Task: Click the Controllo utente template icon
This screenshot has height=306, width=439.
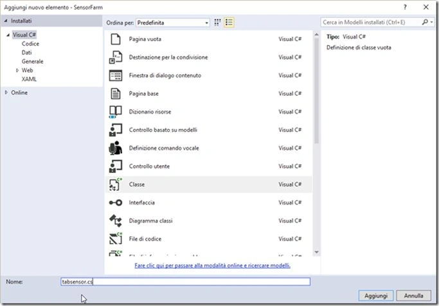Action: click(115, 166)
